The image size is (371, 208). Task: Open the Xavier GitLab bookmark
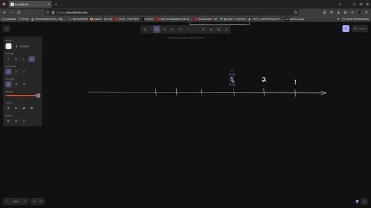101,19
